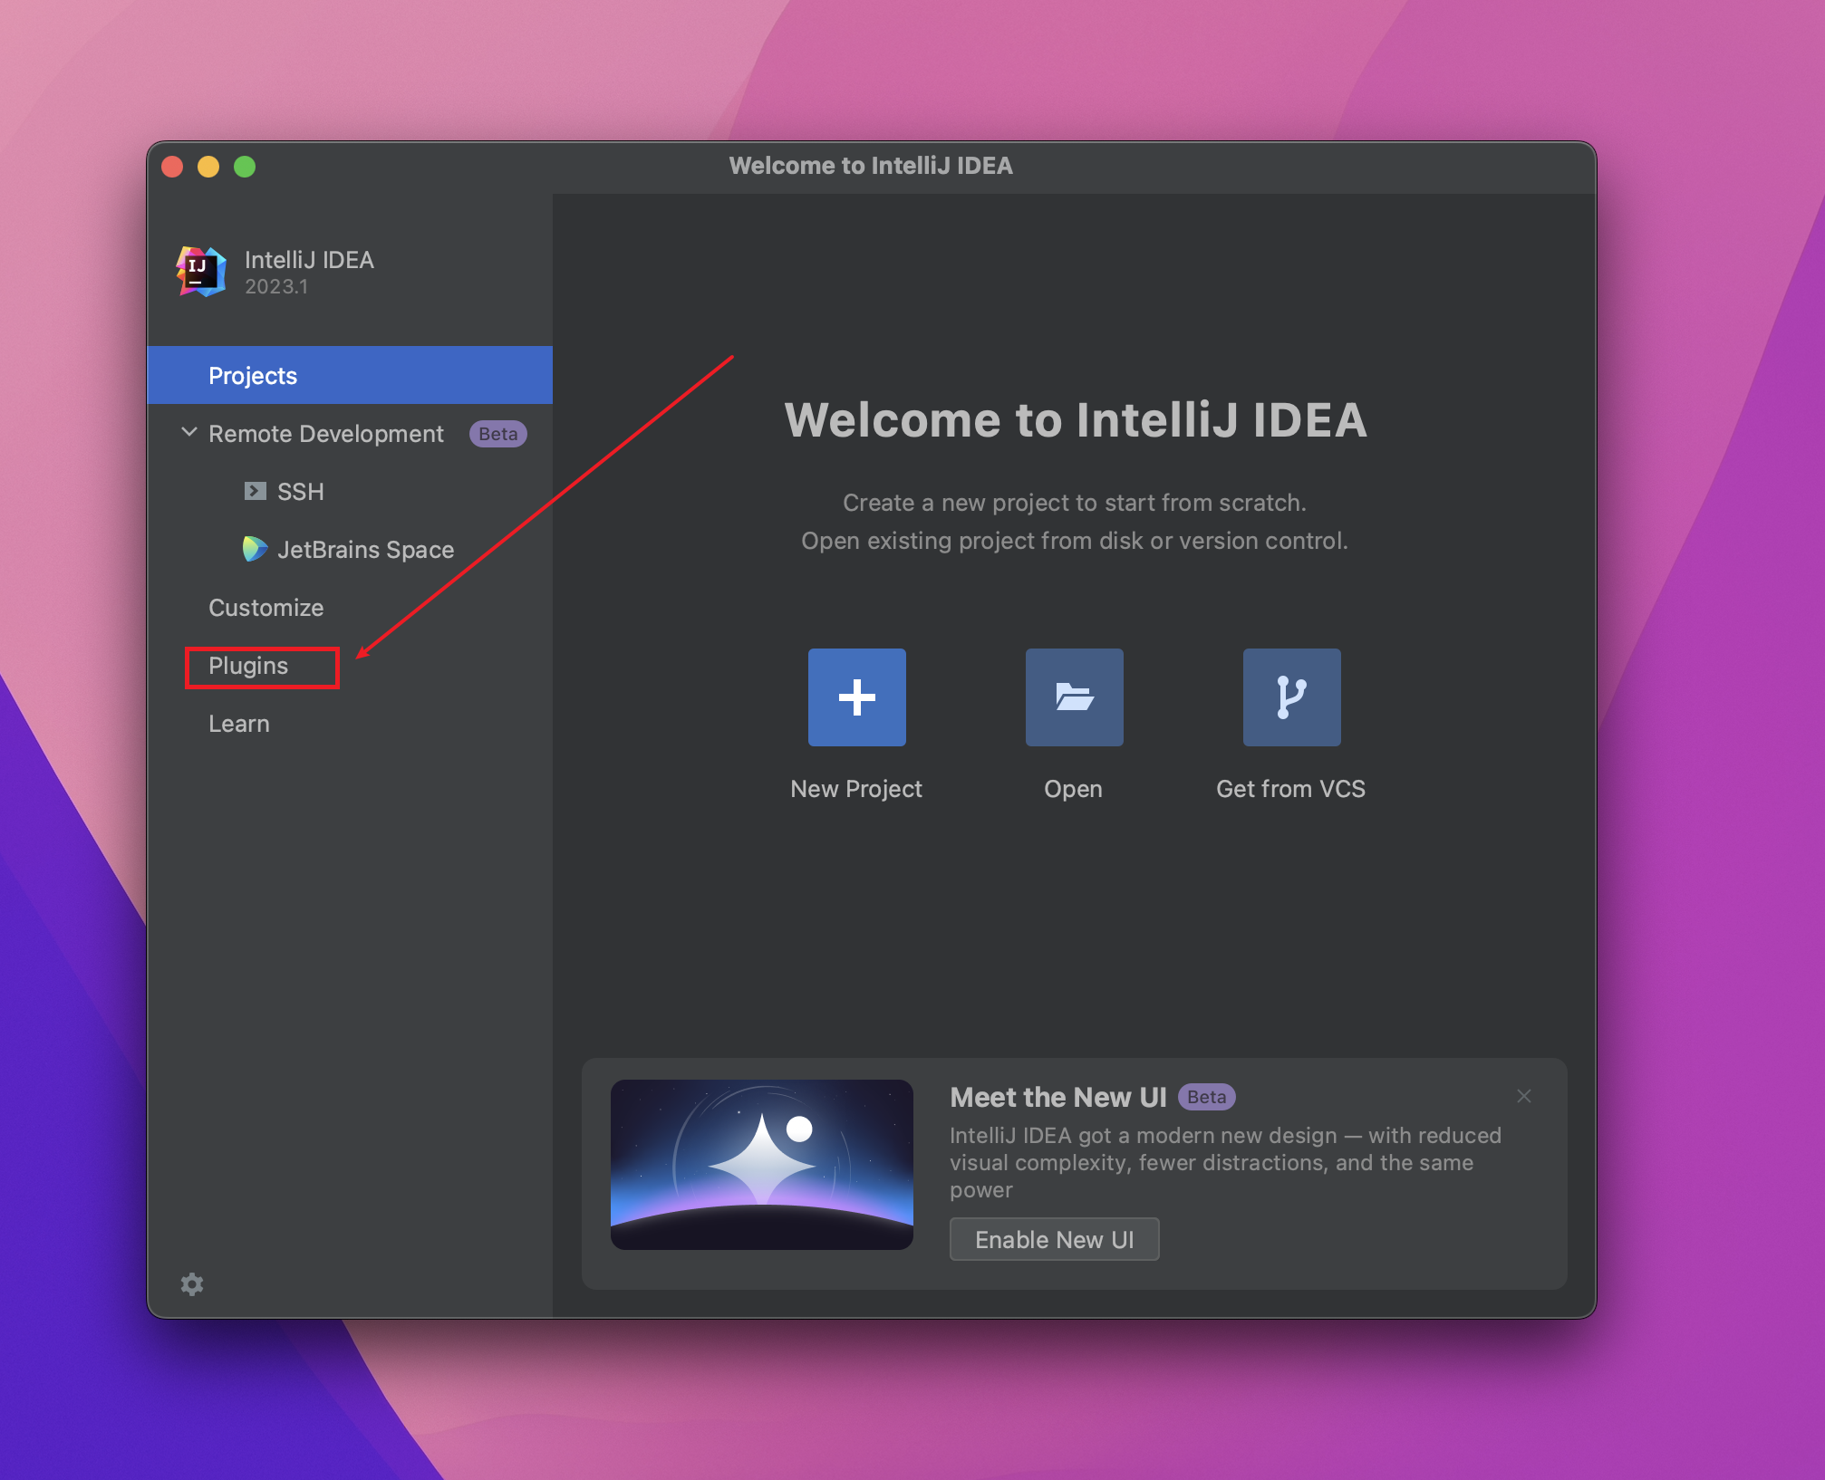Image resolution: width=1825 pixels, height=1480 pixels.
Task: Click the SSH terminal icon
Action: [255, 491]
